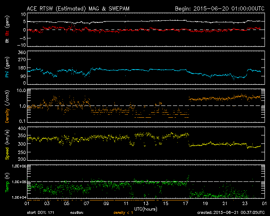Click the '-10' tick on the Bt Bz panel

(x=22, y=45)
